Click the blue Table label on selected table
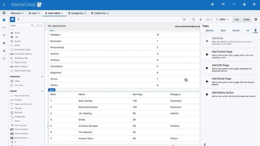Image resolution: width=260 pixels, height=146 pixels. pos(52,90)
